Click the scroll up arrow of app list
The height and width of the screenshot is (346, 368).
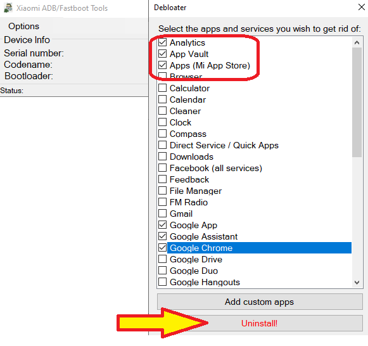[357, 42]
